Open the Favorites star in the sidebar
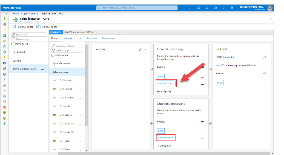 pyautogui.click(x=5, y=30)
